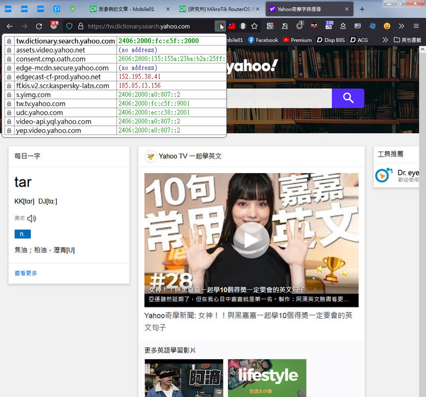Click the Dr. eye circular icon

point(383,175)
